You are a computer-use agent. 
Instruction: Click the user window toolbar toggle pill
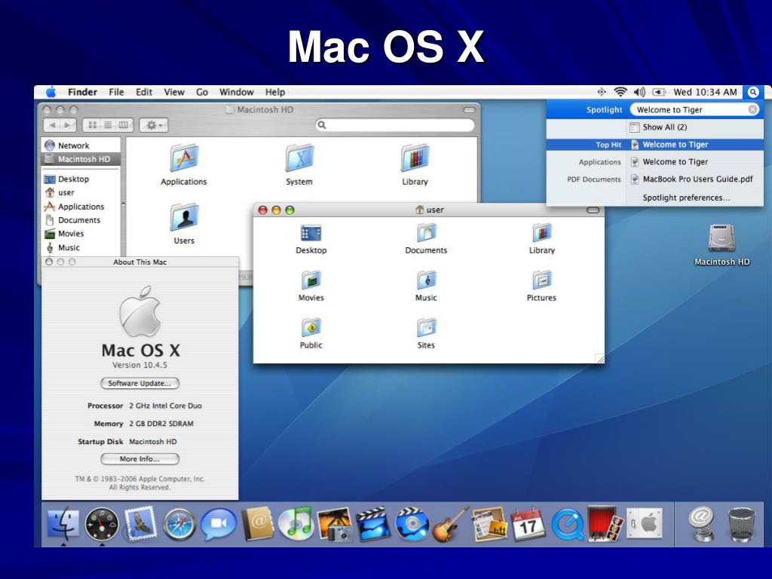click(x=593, y=210)
